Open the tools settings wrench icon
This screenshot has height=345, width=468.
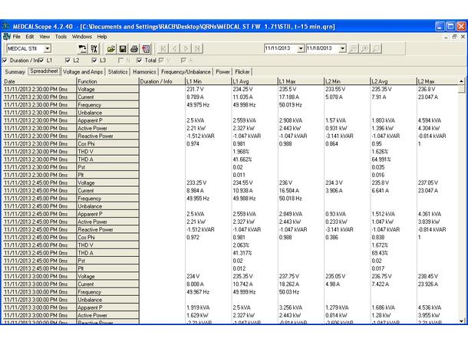94,48
